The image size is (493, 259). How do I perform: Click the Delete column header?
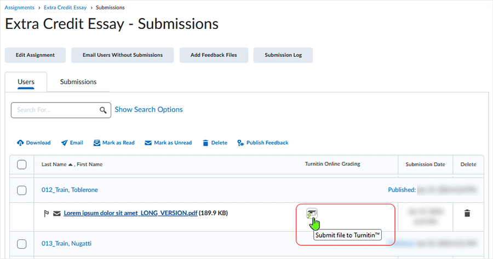pyautogui.click(x=468, y=164)
